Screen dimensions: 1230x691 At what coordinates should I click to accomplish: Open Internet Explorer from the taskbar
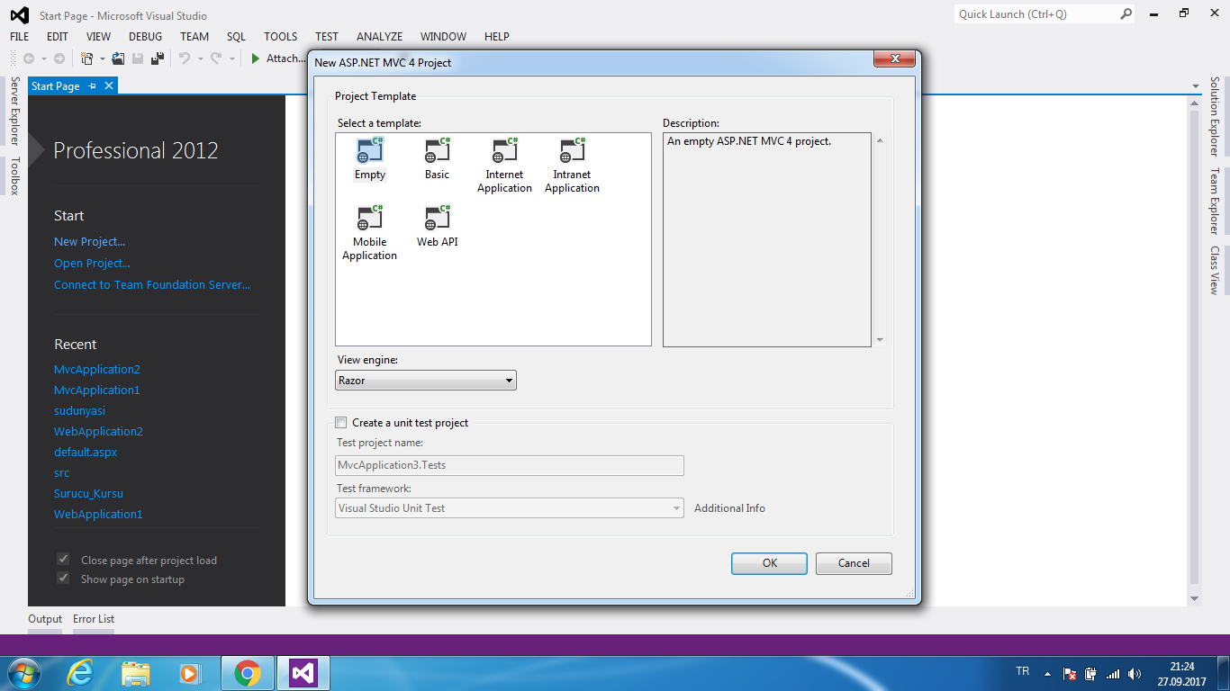click(x=80, y=672)
